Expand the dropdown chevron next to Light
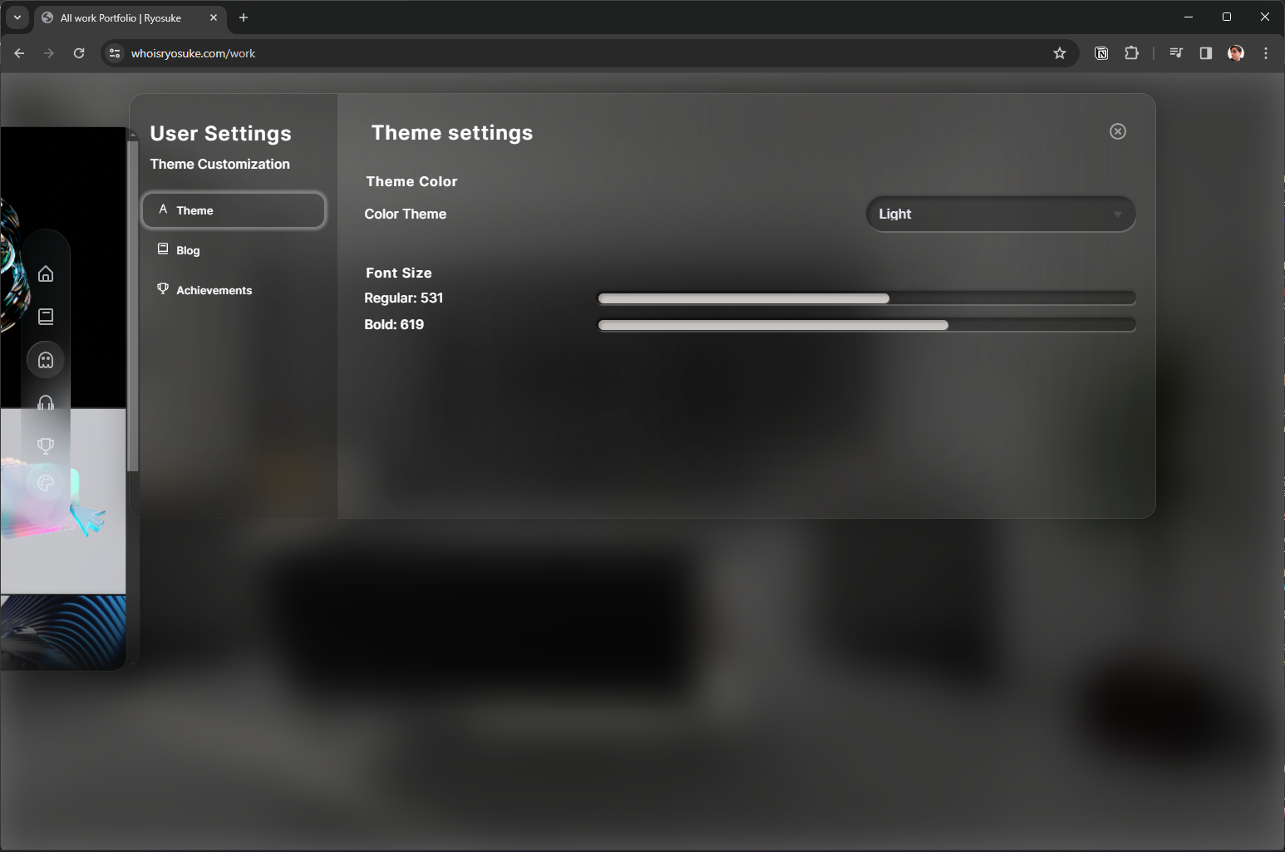Screen dimensions: 1285x852 coord(1118,214)
